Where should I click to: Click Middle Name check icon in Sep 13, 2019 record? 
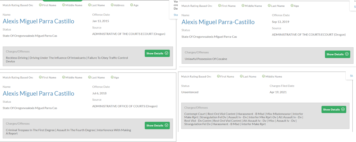(x=243, y=6)
